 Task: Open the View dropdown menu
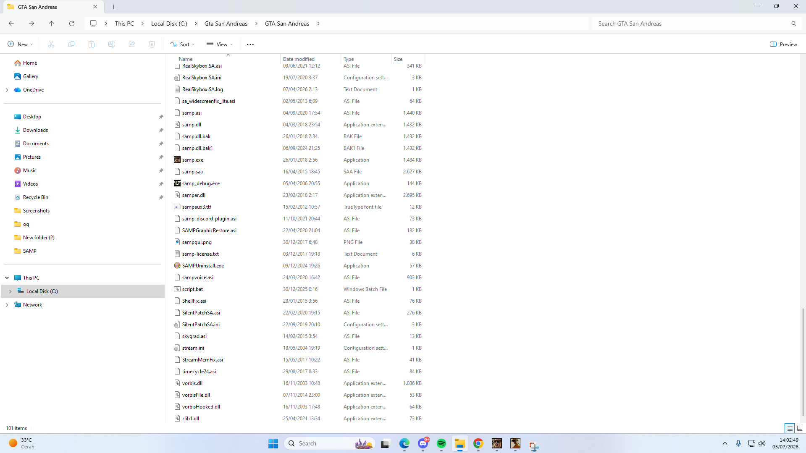point(220,44)
